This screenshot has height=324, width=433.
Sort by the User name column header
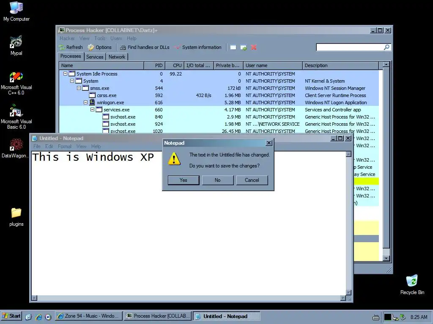(x=273, y=65)
